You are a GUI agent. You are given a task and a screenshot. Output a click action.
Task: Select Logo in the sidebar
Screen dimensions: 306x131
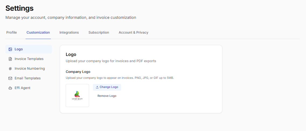pos(29,49)
